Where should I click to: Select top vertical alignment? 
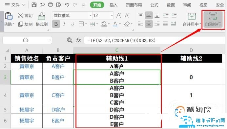140,15
